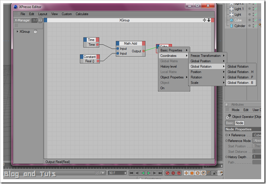Click the rotation key icon in timeline
The height and width of the screenshot is (184, 266).
[x=197, y=173]
